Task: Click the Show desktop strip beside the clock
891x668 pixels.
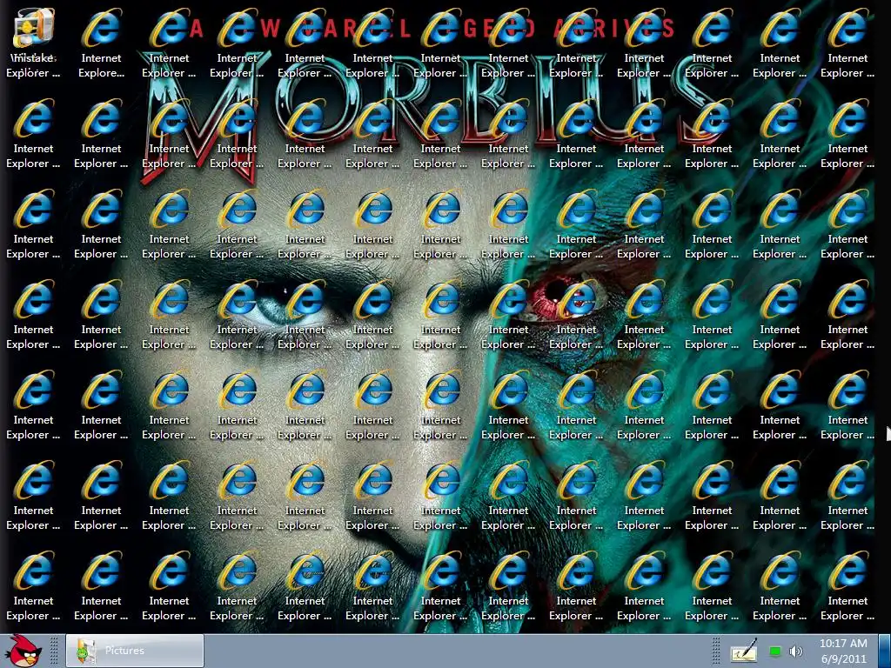Action: point(884,651)
